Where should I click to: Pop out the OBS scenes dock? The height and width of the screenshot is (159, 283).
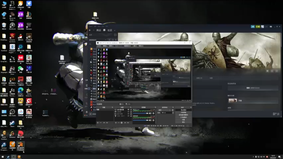pyautogui.click(x=112, y=107)
